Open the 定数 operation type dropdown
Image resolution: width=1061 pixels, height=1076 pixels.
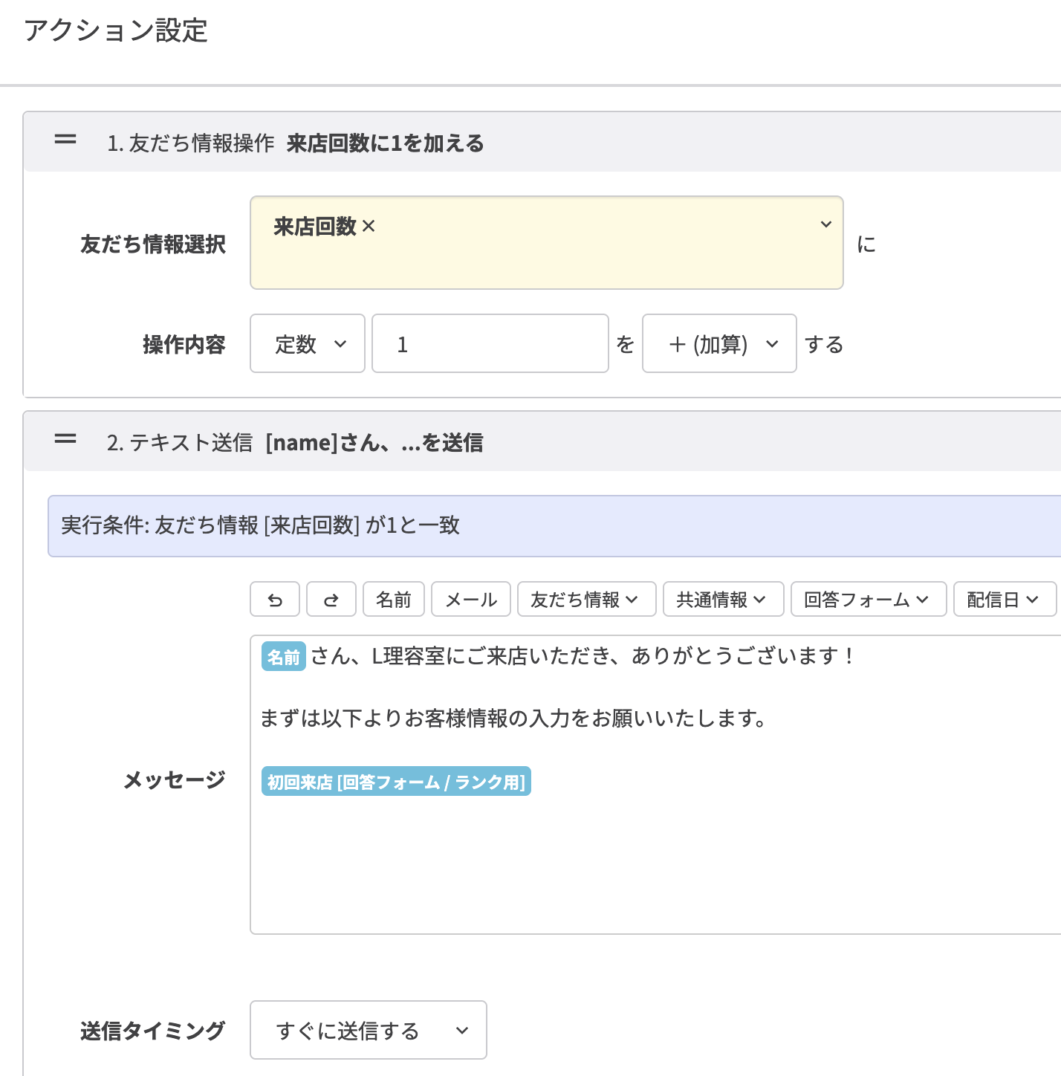tap(307, 343)
